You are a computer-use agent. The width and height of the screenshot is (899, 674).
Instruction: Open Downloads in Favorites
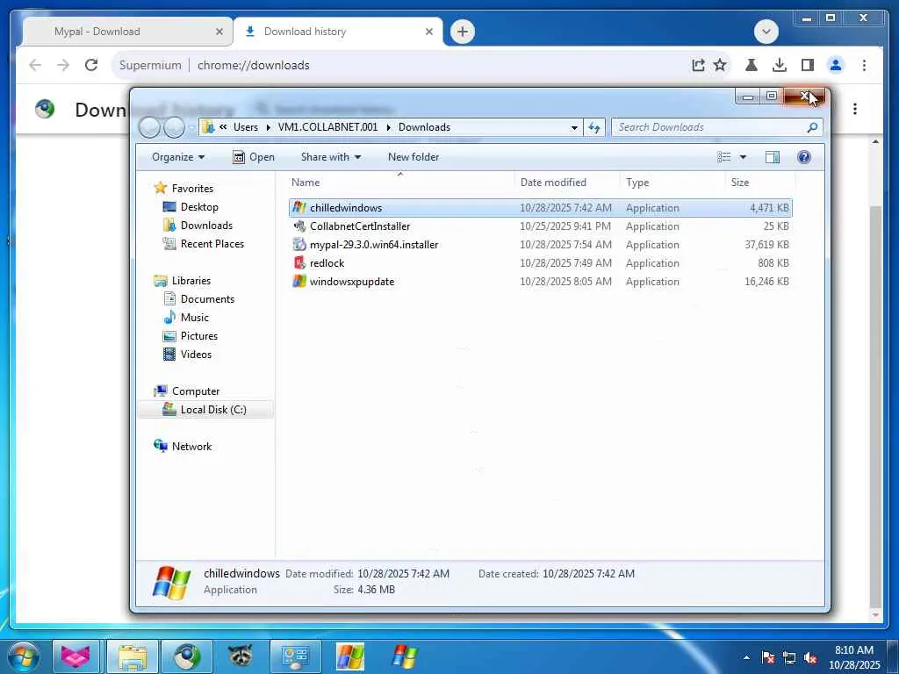206,226
